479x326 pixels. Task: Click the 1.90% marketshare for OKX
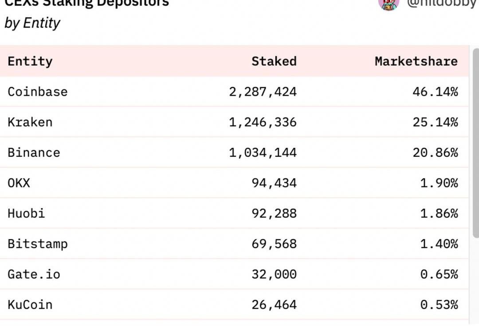click(439, 183)
